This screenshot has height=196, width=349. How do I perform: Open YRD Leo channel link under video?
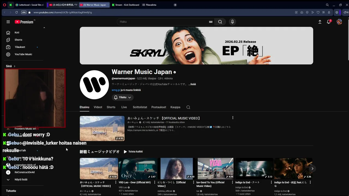click(x=123, y=188)
